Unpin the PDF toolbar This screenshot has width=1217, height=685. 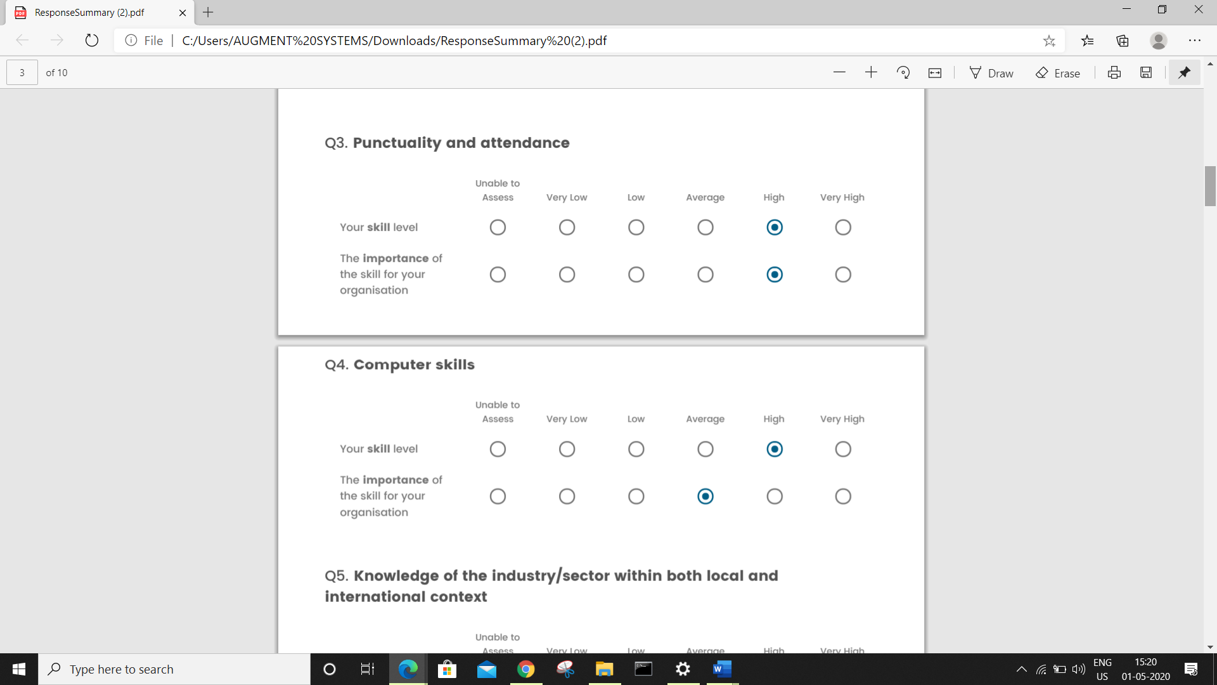(x=1184, y=72)
